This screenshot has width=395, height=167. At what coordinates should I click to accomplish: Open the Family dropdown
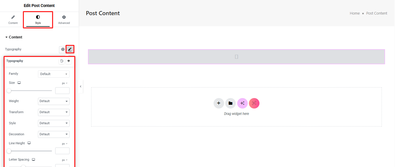point(54,74)
